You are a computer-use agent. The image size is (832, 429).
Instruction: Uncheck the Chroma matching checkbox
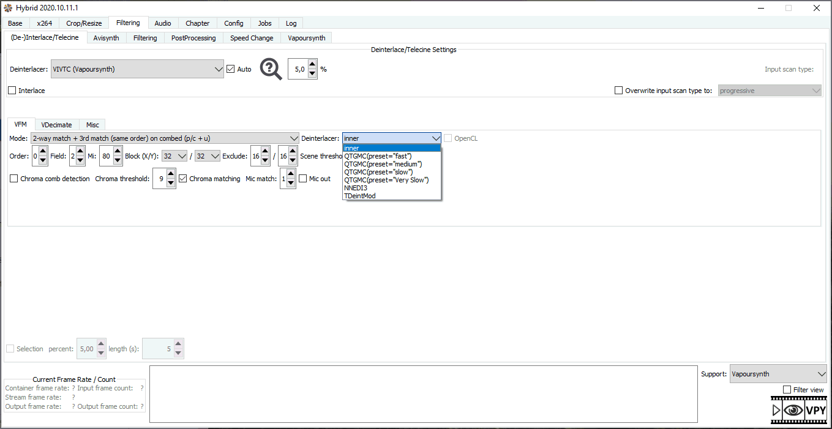tap(183, 179)
